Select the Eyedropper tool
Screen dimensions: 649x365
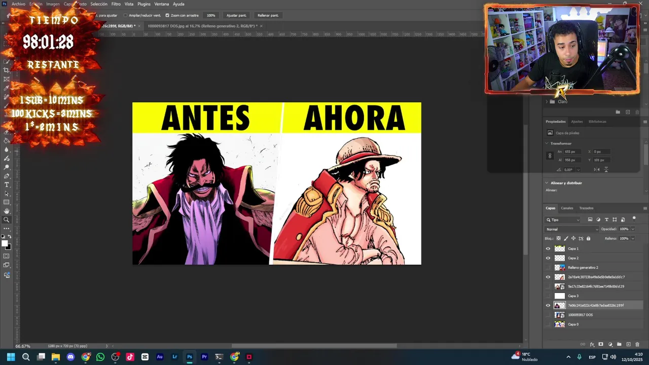tap(7, 88)
